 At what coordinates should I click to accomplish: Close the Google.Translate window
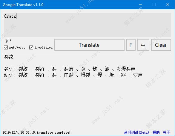[x=168, y=4]
